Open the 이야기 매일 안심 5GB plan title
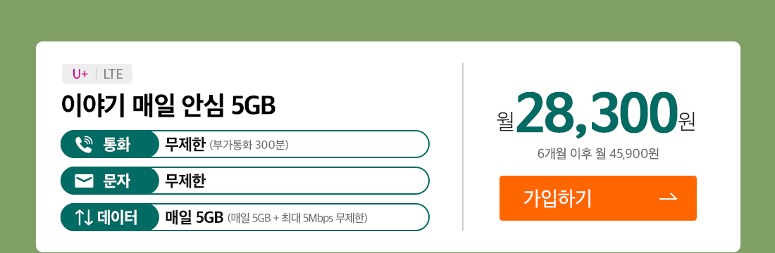 click(168, 105)
